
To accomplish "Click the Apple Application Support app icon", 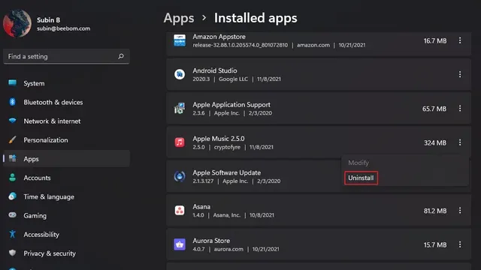I will (x=180, y=108).
